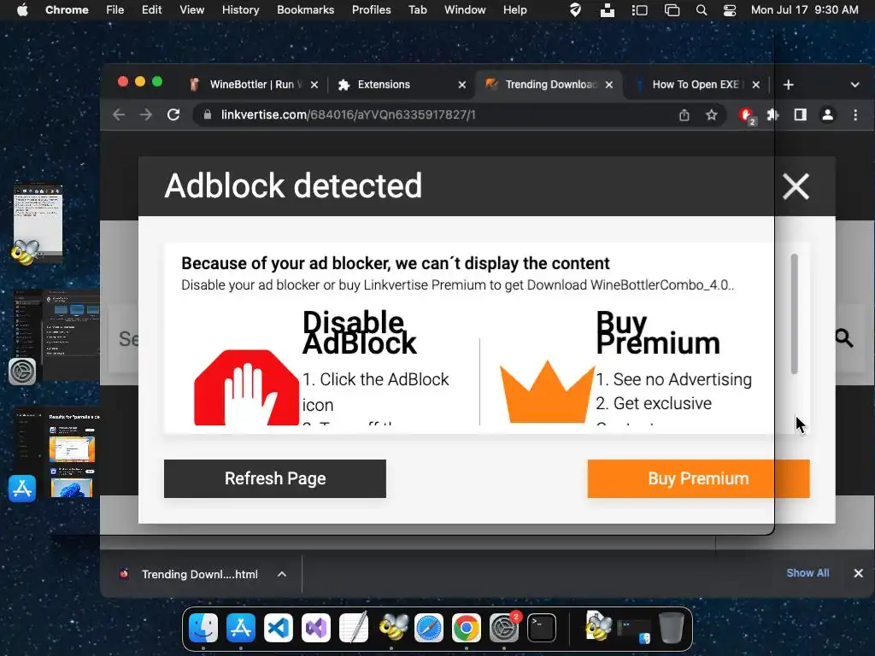Open Terminal from the dock
875x656 pixels.
(x=541, y=628)
